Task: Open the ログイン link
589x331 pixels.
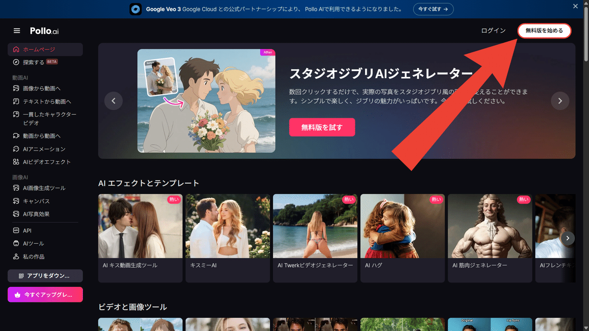Action: (x=493, y=31)
